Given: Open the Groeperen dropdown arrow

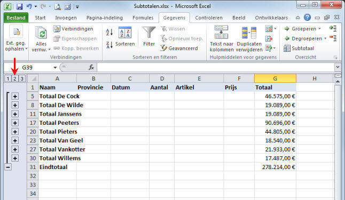Looking at the screenshot, I should click(x=319, y=29).
